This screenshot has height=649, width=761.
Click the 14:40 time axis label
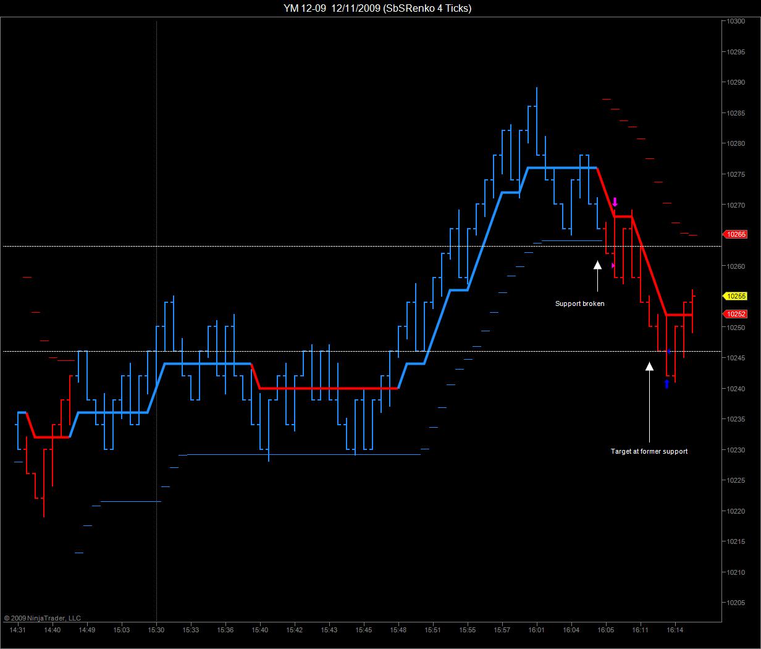point(53,630)
